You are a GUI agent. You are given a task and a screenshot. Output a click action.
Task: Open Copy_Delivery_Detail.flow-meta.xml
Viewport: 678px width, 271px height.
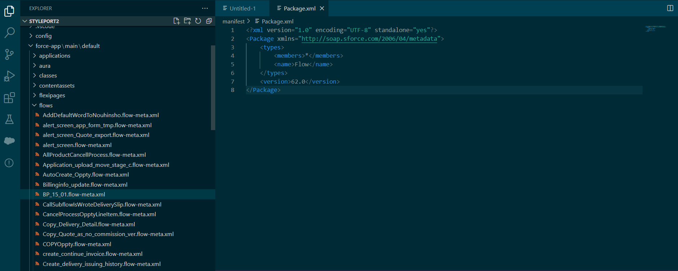coord(118,224)
